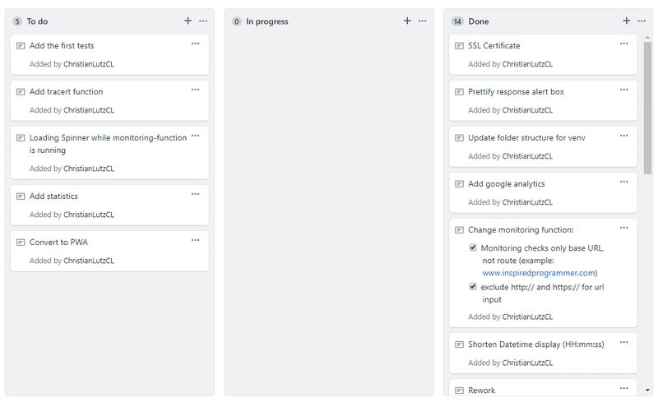
Task: Open menu for 'Prettify response alert box' card
Action: [624, 89]
